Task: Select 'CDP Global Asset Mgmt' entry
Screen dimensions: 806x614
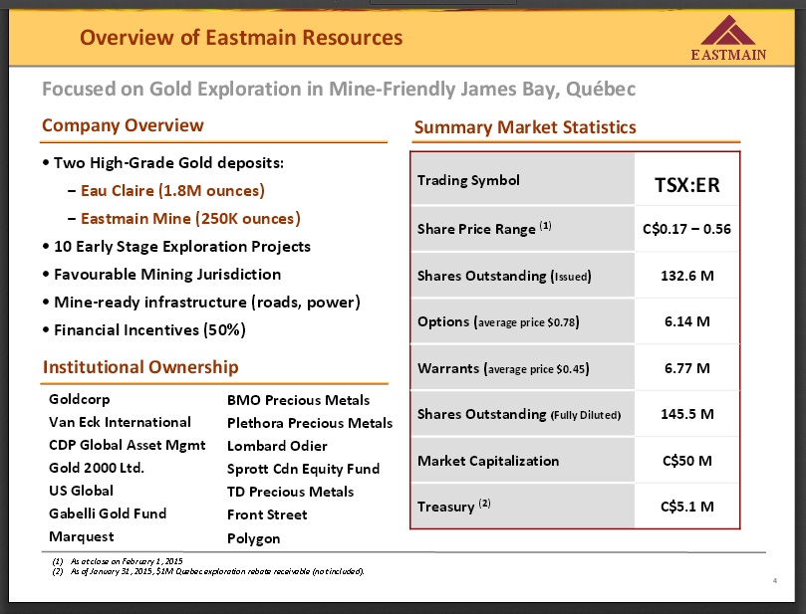Action: [127, 445]
